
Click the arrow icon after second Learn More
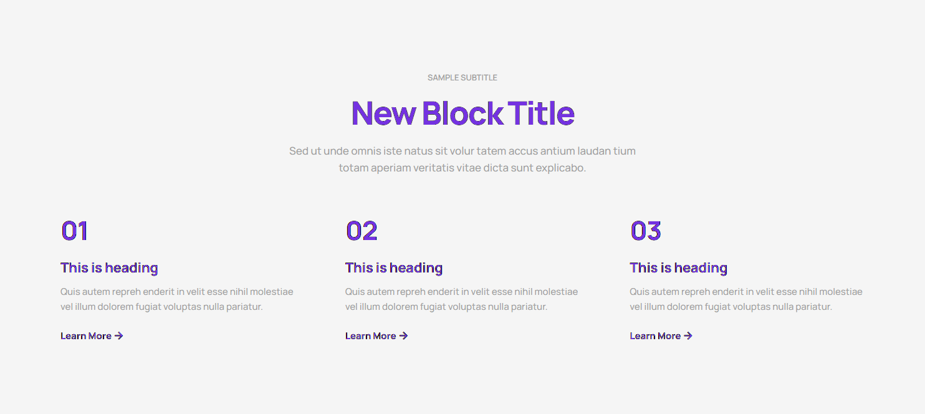tap(404, 336)
